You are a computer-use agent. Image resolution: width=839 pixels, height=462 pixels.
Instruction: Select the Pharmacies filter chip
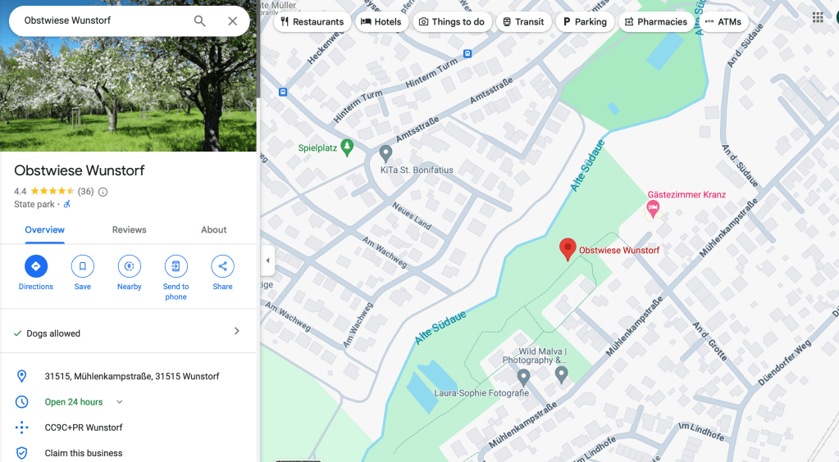(656, 22)
